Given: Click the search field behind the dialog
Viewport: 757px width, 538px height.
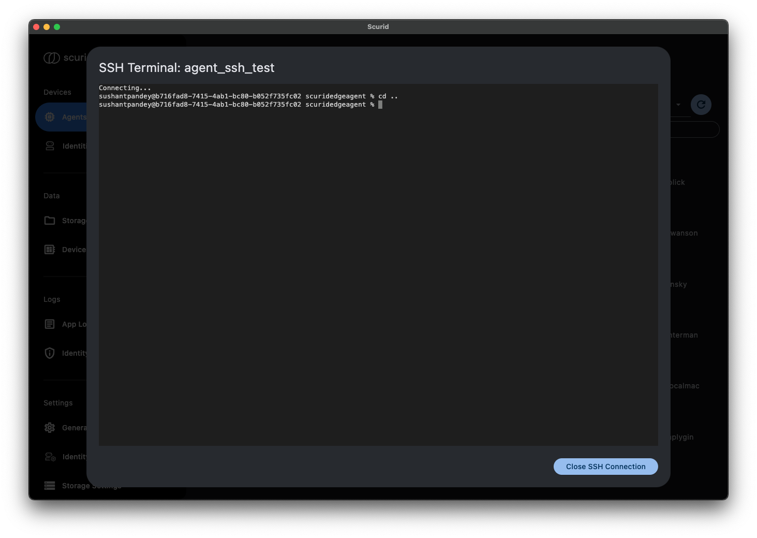Looking at the screenshot, I should [x=694, y=129].
